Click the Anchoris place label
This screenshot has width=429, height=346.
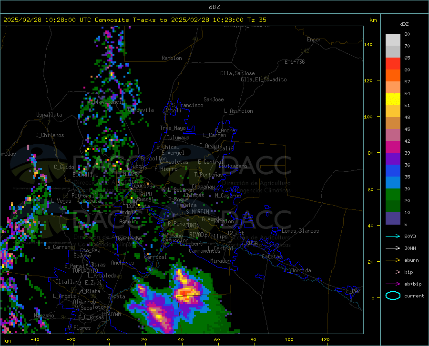(123, 263)
